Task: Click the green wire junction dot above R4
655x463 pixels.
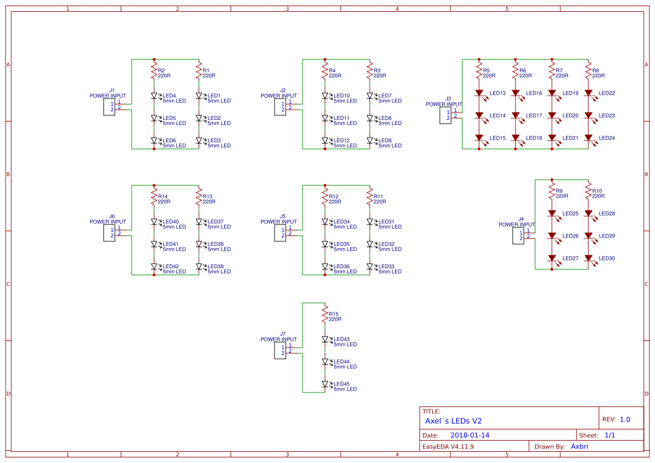Action: click(324, 58)
